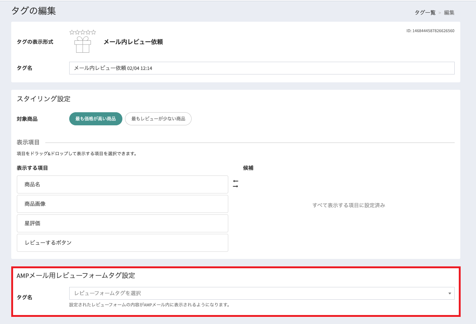Click the タグの編集 page heading
The image size is (476, 324).
34,10
